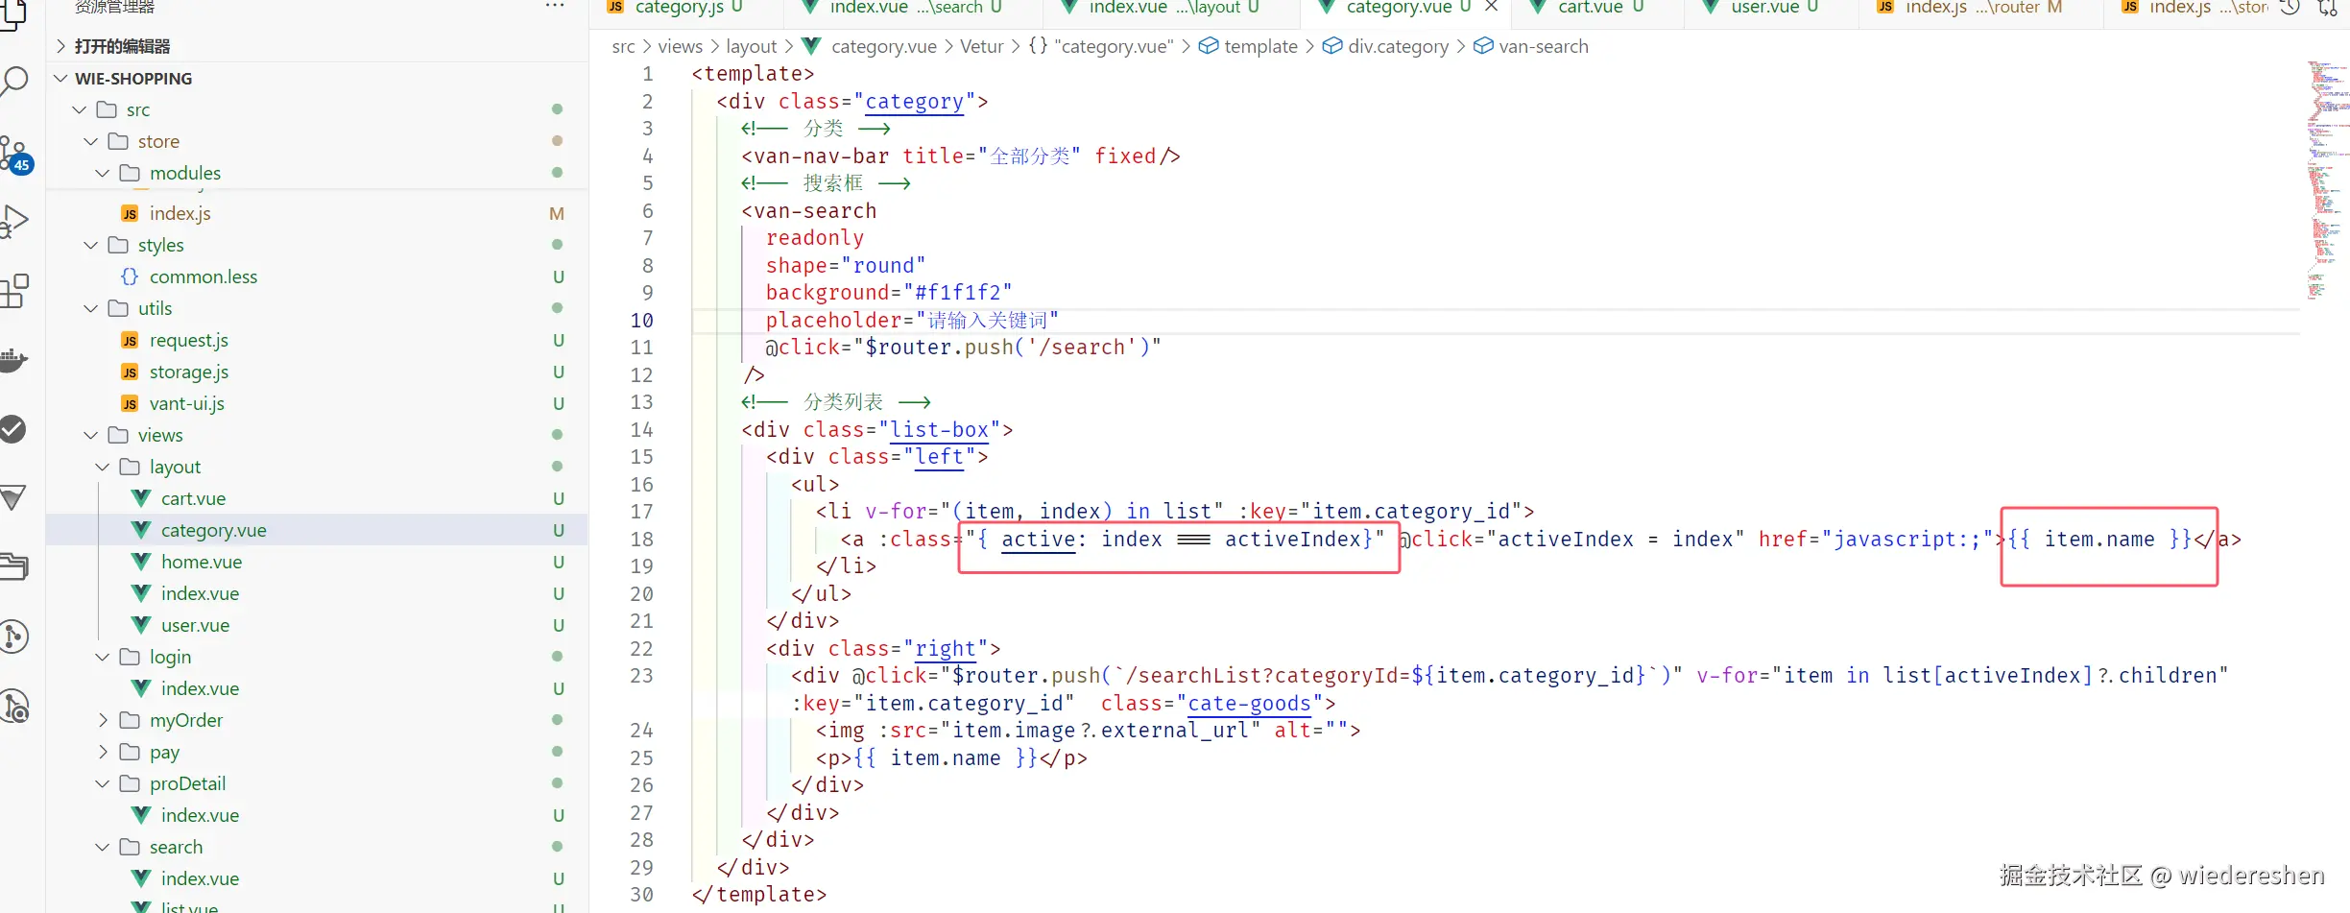Image resolution: width=2350 pixels, height=913 pixels.
Task: Collapse the login folder
Action: coord(103,657)
